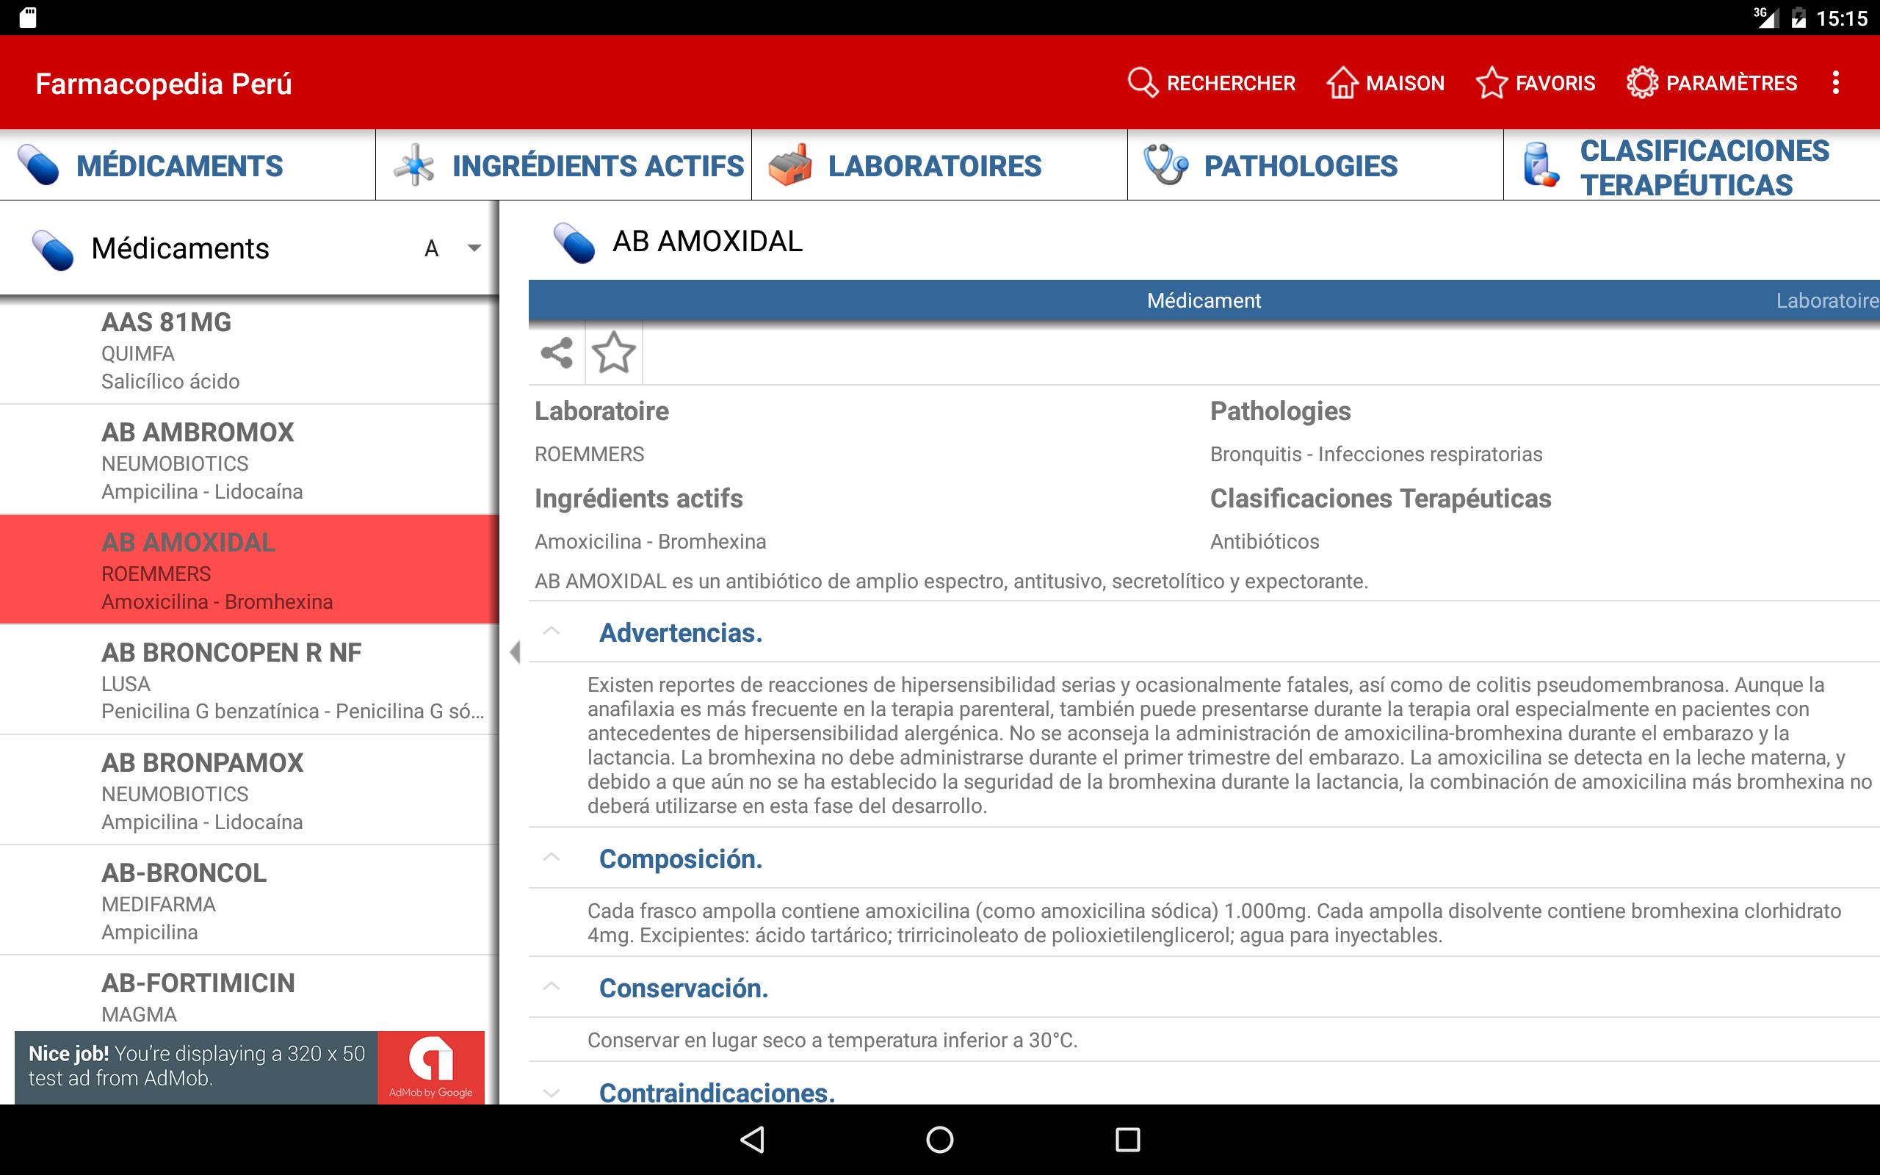
Task: Share AB AMOXIDAL via share icon
Action: pos(556,352)
